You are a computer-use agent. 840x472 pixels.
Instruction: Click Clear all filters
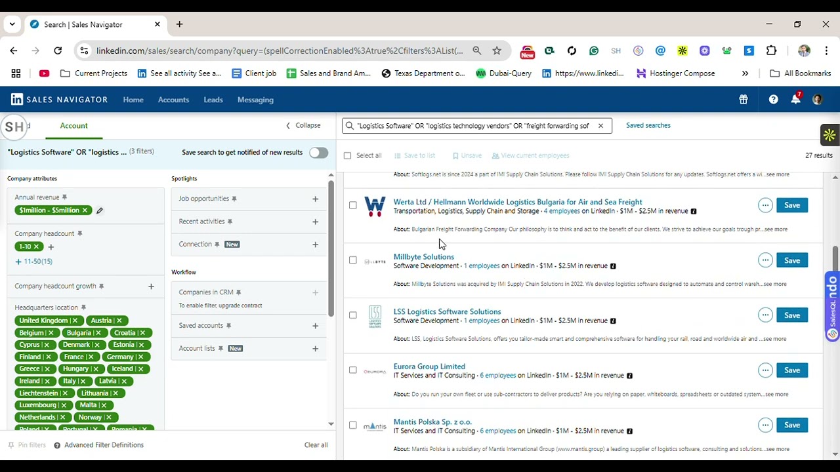tap(316, 445)
